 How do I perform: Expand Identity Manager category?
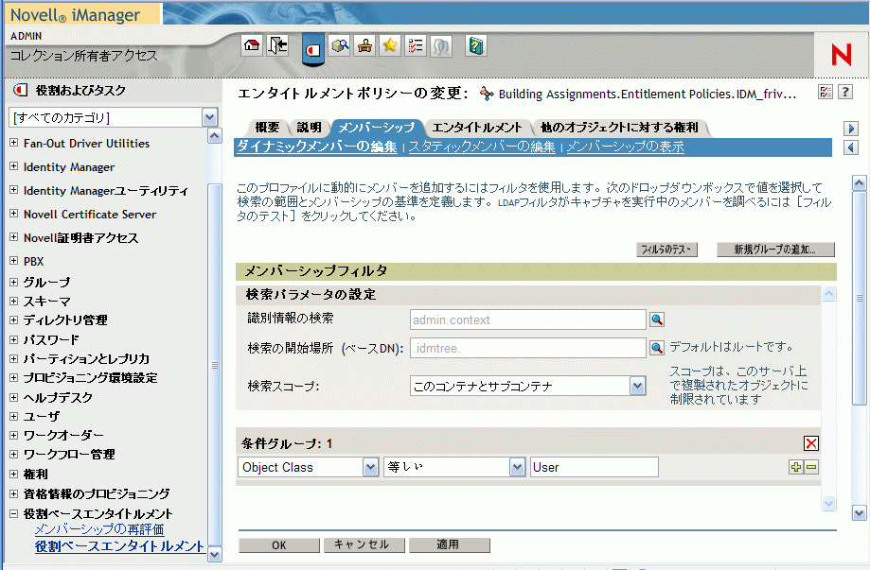(14, 166)
